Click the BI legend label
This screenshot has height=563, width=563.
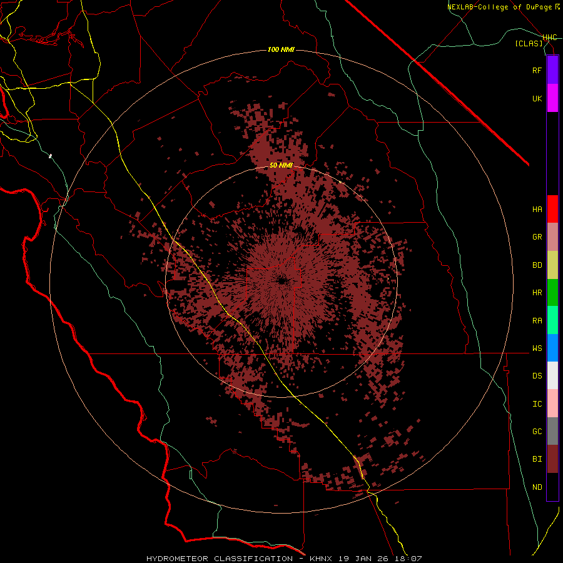537,459
